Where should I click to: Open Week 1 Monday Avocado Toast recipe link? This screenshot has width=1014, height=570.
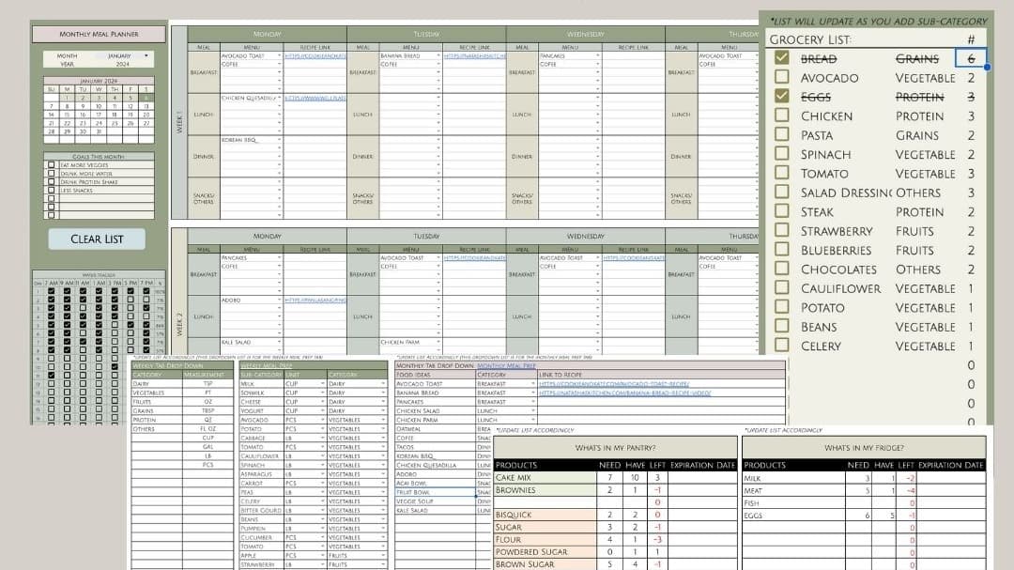[315, 56]
